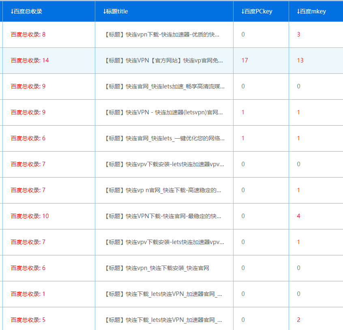343x330 pixels.
Task: Sort by the 百度PCkey column header
Action: pos(257,11)
